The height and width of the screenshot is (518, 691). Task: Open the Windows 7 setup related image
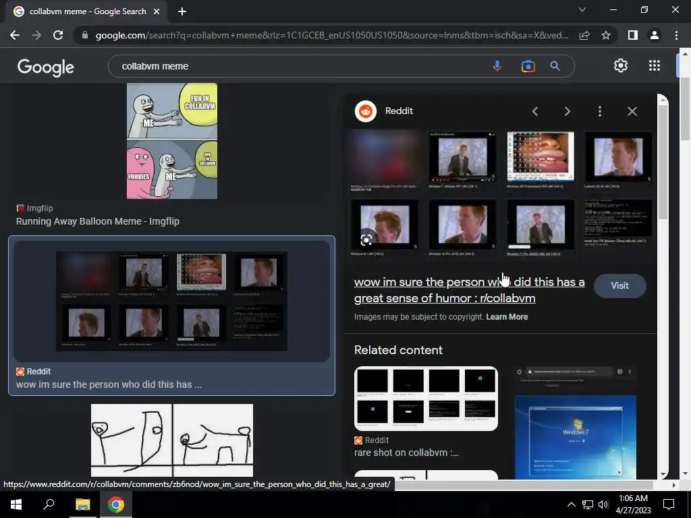point(576,423)
